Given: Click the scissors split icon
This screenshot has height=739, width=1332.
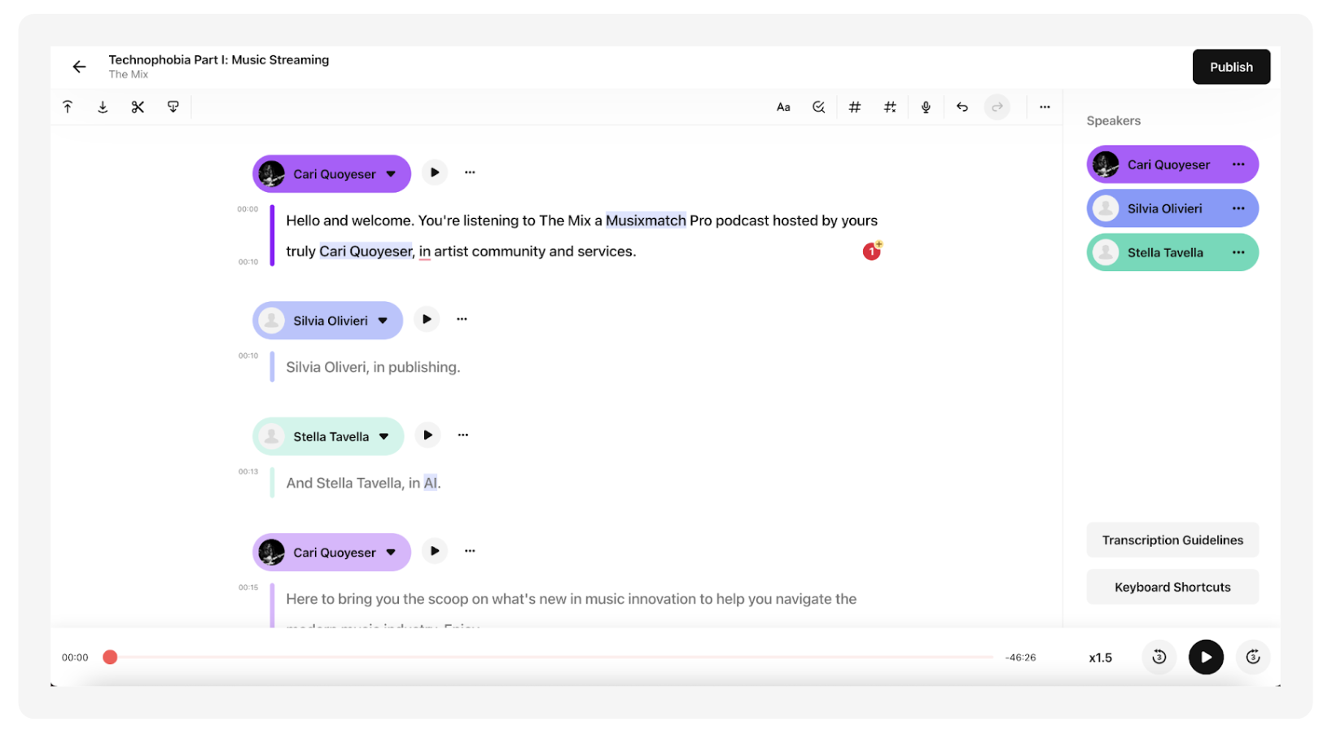Looking at the screenshot, I should point(138,107).
